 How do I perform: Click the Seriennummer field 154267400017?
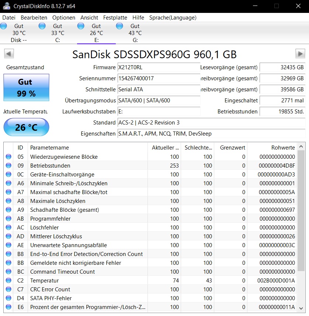pos(159,78)
